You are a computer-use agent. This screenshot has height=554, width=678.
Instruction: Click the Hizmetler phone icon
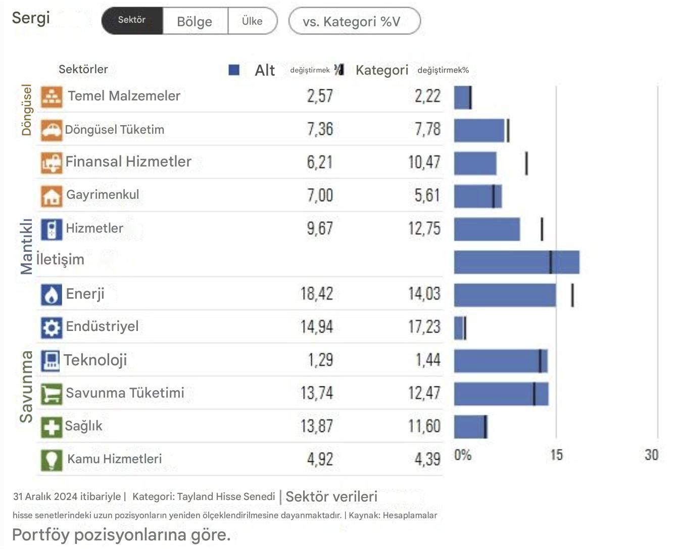[x=52, y=229]
